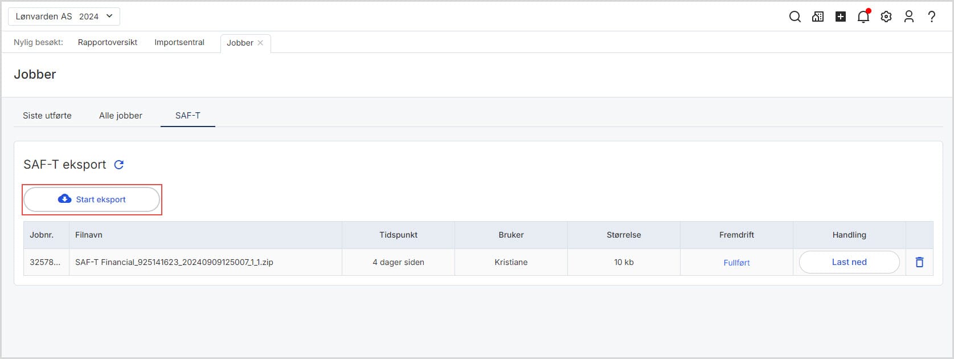Switch to the Siste utførte tab
Image resolution: width=954 pixels, height=359 pixels.
click(47, 116)
